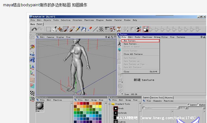Switch to the Layers tab
This screenshot has width=207, height=123.
(146, 97)
